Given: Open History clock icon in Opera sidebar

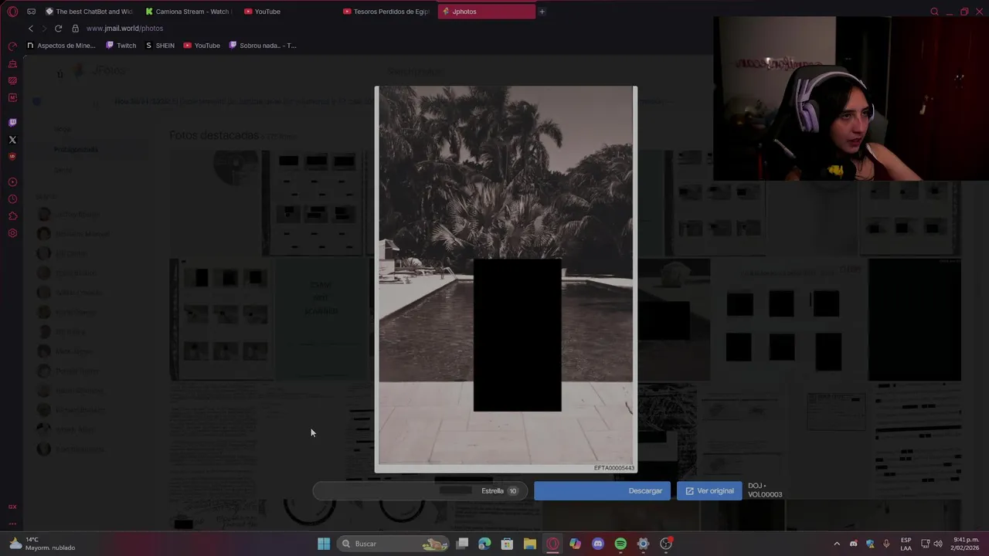Looking at the screenshot, I should coord(12,199).
